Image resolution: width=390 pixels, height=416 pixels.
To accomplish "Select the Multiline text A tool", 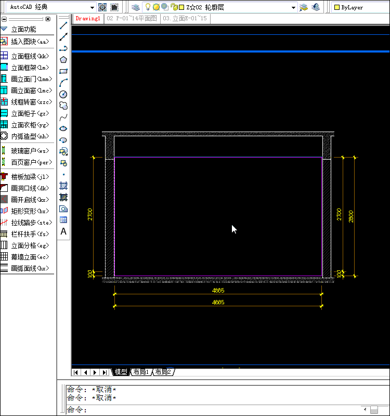I will [x=63, y=231].
